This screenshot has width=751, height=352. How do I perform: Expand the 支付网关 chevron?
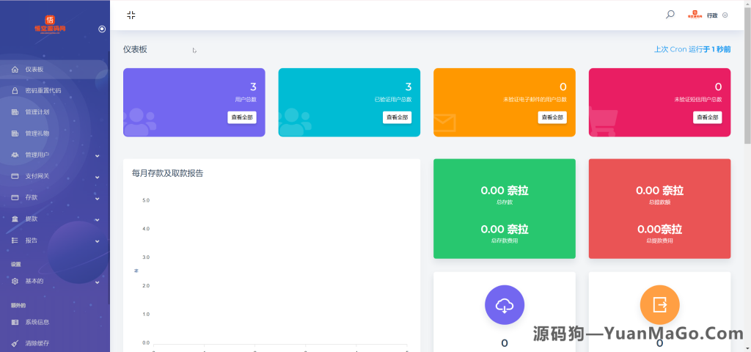[98, 177]
